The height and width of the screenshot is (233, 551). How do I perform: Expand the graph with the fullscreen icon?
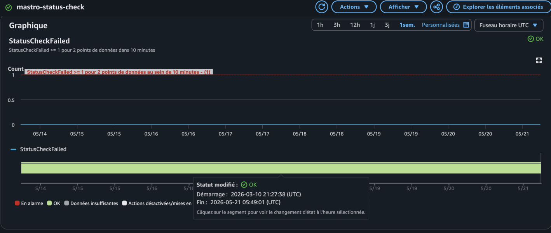pos(539,60)
